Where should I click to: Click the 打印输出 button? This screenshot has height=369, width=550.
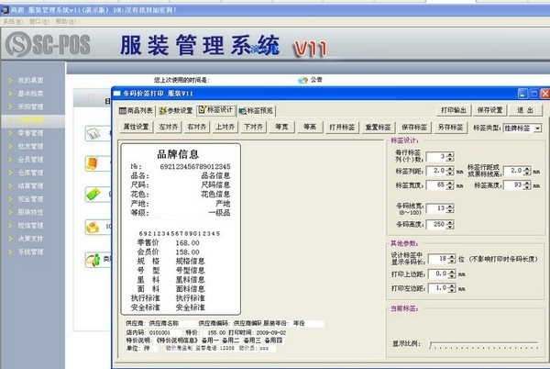click(x=454, y=110)
